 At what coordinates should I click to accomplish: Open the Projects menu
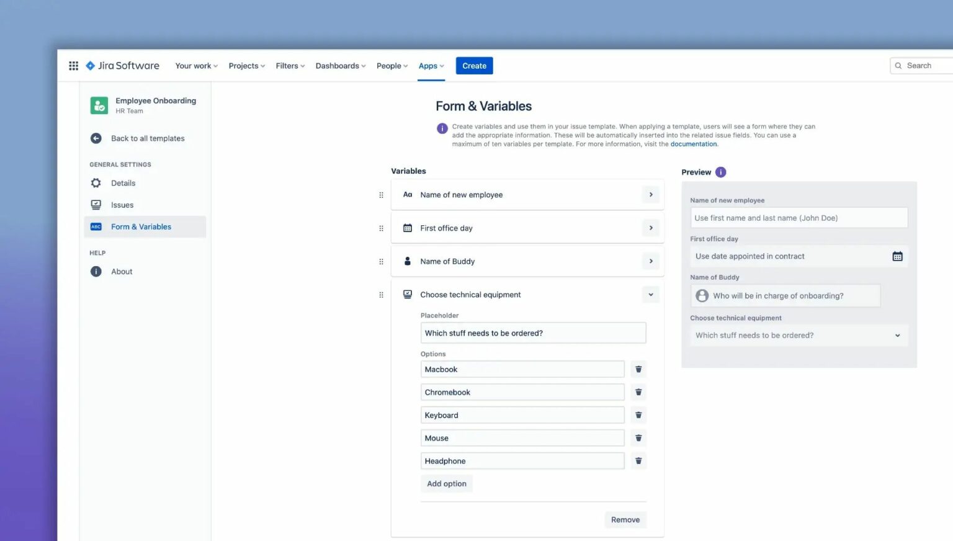point(246,66)
